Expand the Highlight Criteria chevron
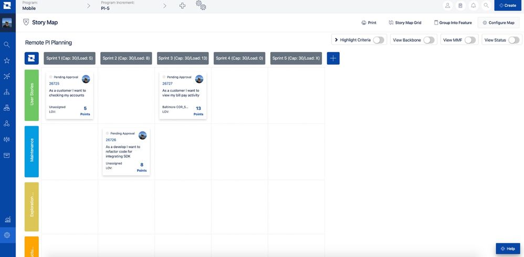524x257 pixels. [x=336, y=40]
